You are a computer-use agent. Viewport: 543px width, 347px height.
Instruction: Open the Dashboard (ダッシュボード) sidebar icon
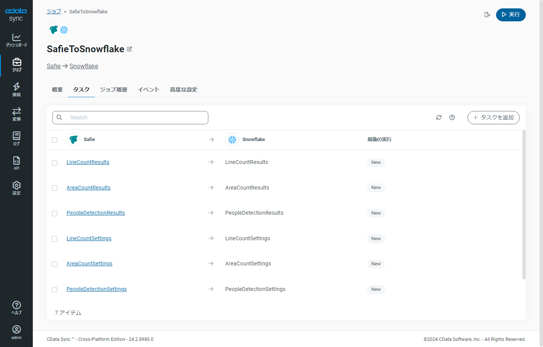[x=16, y=40]
